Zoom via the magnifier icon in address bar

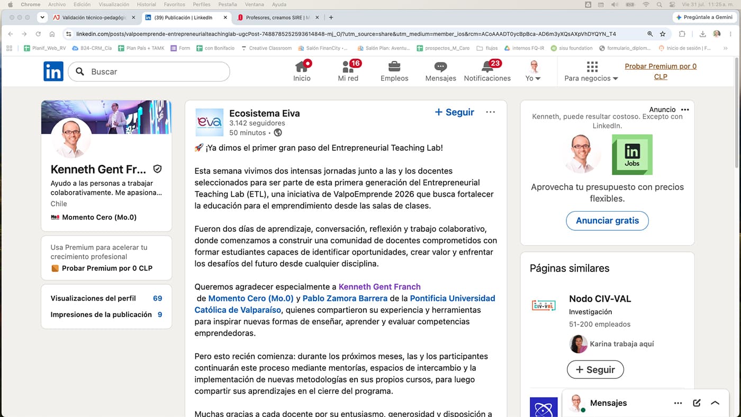coord(650,34)
